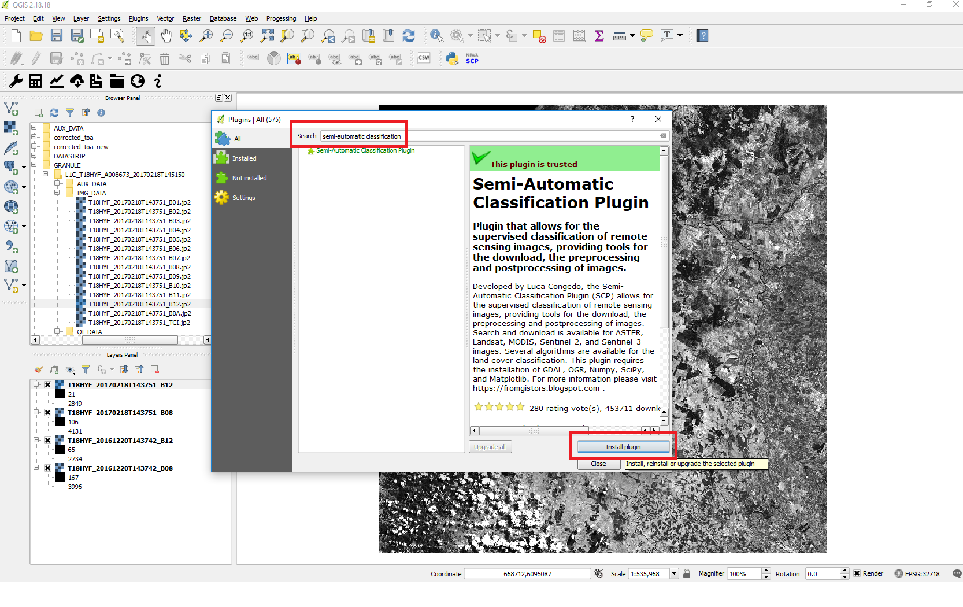963x607 pixels.
Task: Click the five-star plugin rating
Action: point(499,408)
